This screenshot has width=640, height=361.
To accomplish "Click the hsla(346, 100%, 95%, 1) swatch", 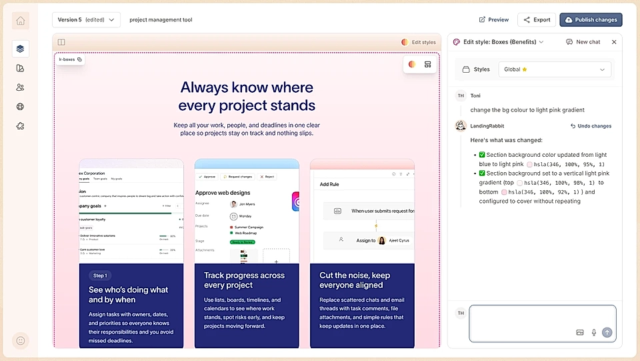I will (529, 165).
